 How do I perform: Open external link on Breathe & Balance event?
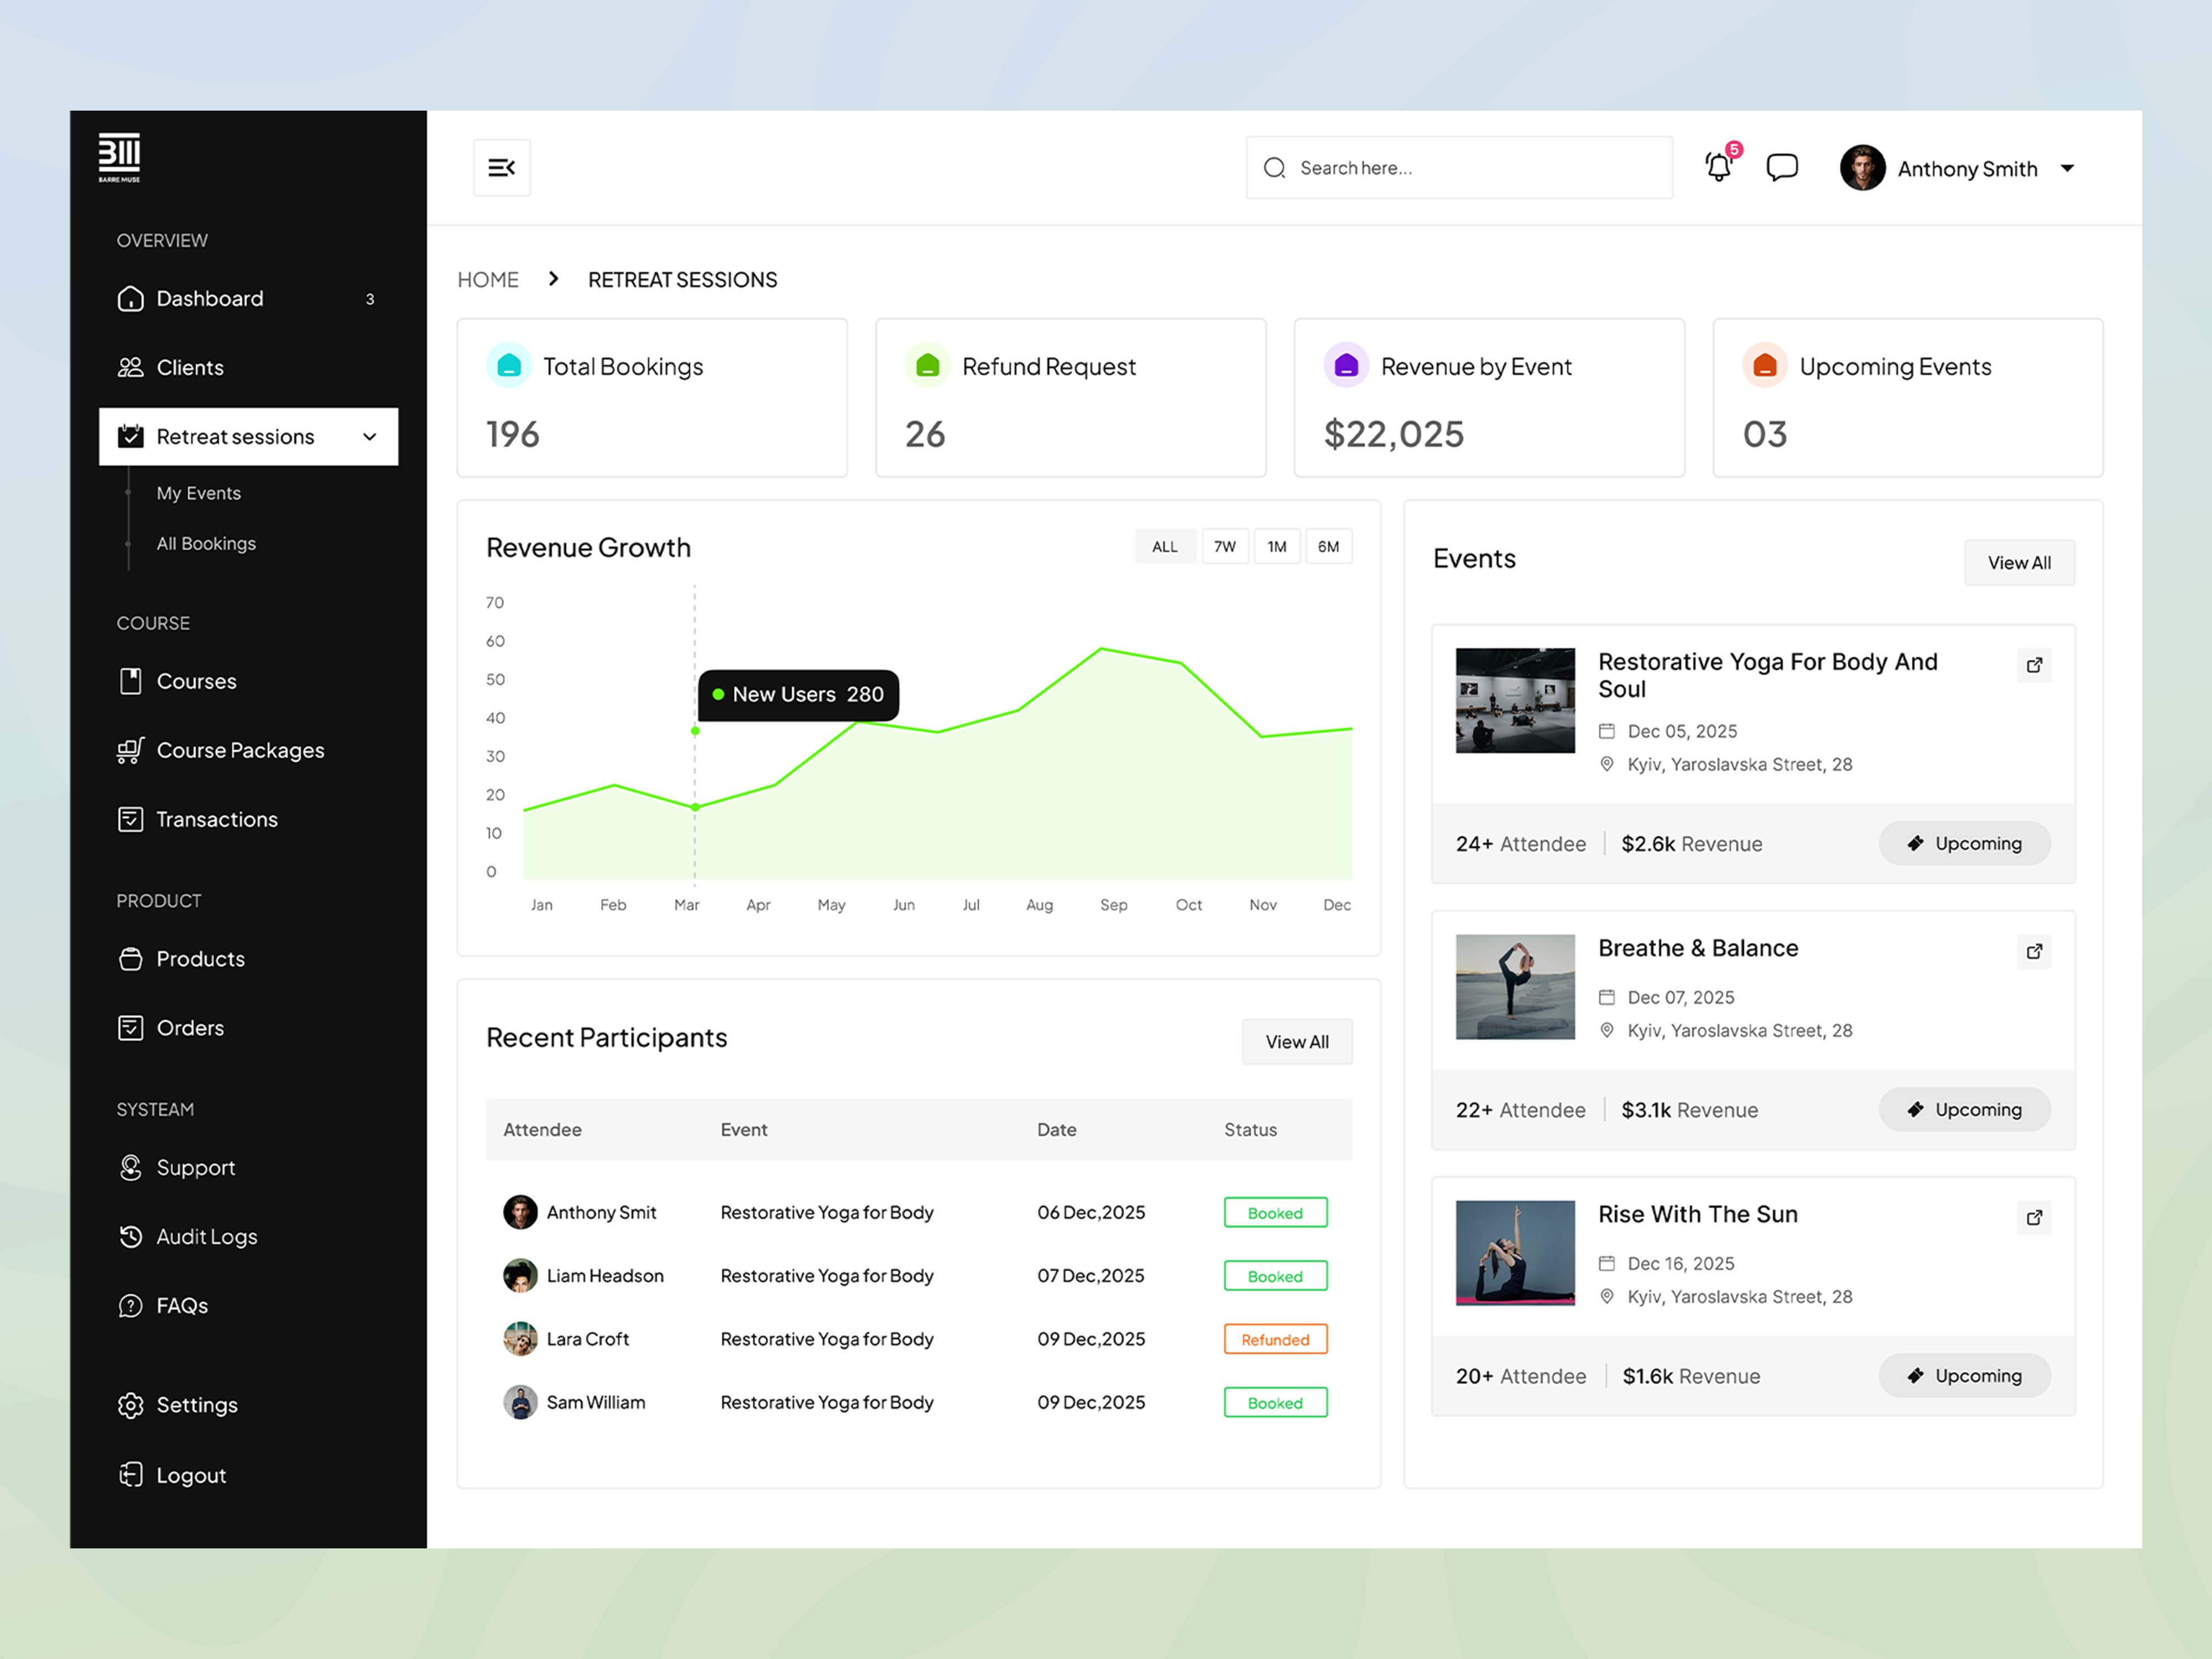click(x=2034, y=951)
